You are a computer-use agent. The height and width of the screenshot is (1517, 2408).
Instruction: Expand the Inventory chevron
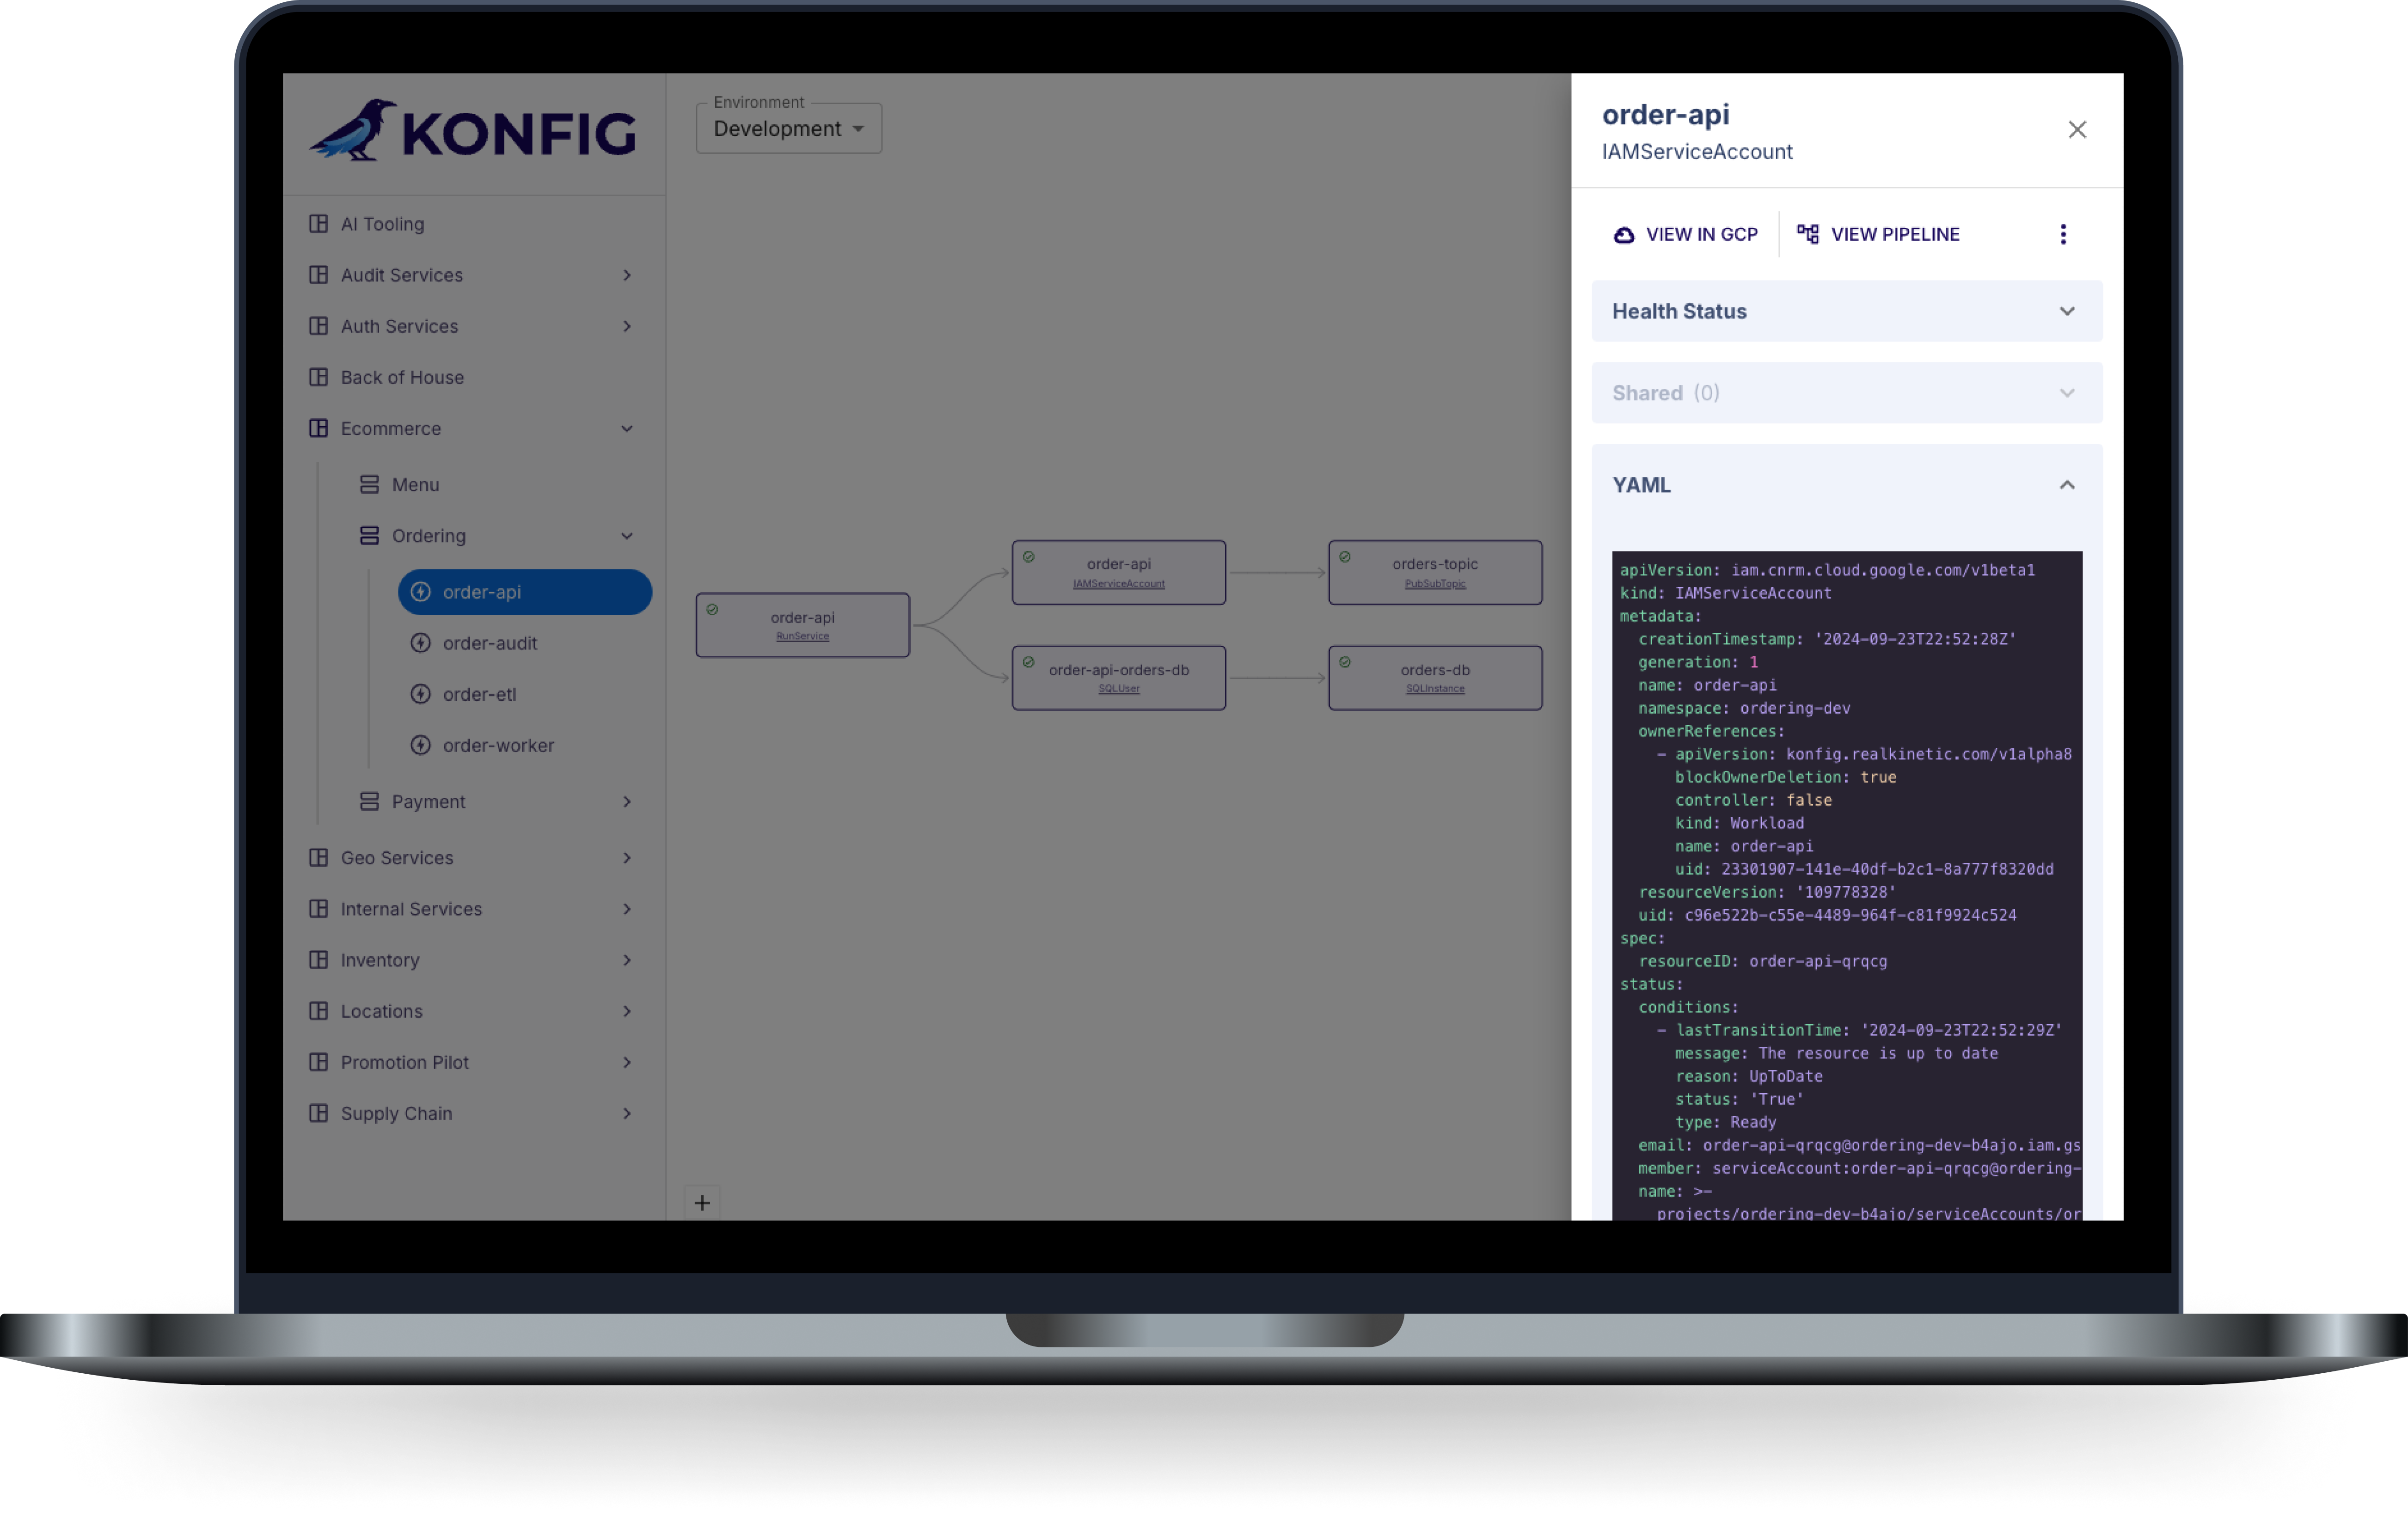(627, 960)
